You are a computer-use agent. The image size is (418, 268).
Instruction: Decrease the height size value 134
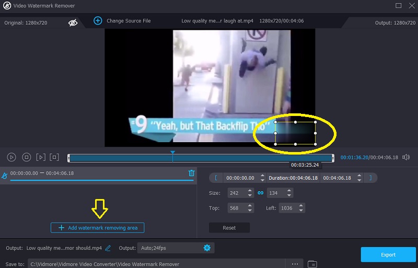(289, 195)
